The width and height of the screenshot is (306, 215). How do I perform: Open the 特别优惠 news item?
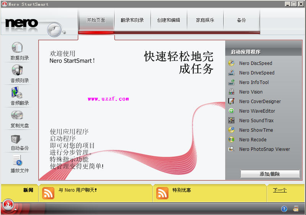click(182, 190)
